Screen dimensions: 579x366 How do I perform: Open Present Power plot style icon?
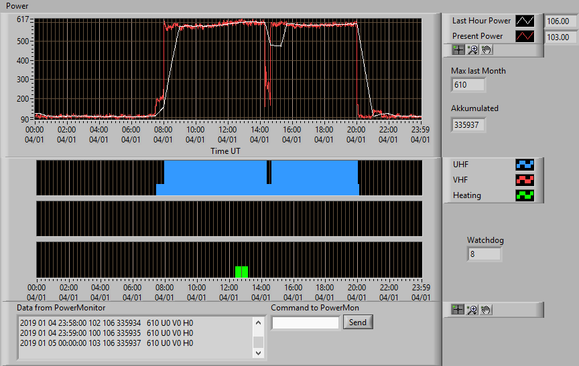pos(525,36)
